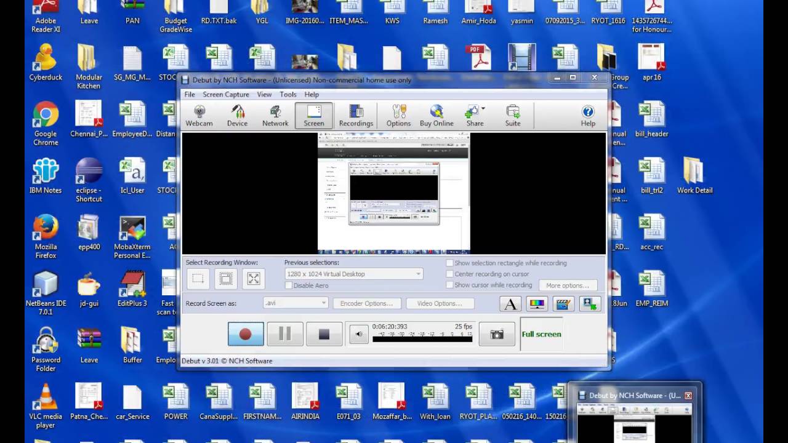Viewport: 788px width, 443px height.
Task: Click the Share toolbar icon
Action: point(474,116)
